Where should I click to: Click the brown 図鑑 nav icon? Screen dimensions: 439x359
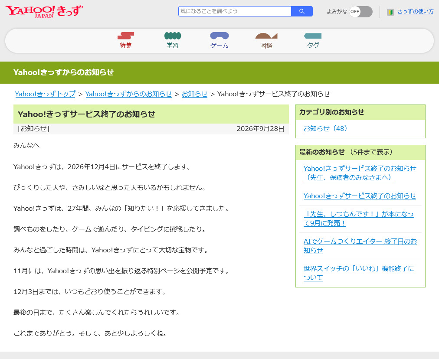[266, 36]
